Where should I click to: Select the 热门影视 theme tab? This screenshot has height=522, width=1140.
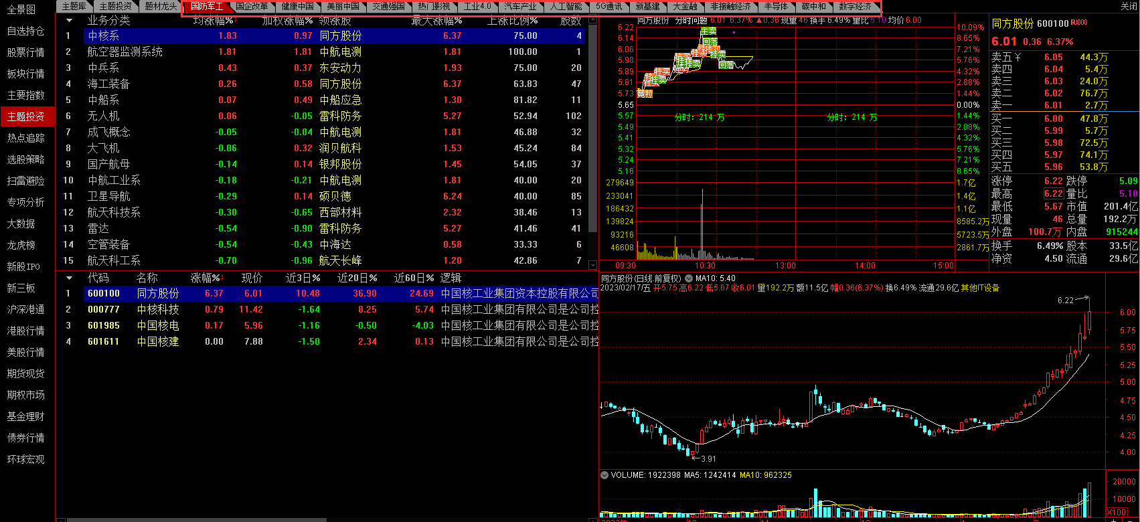click(434, 6)
